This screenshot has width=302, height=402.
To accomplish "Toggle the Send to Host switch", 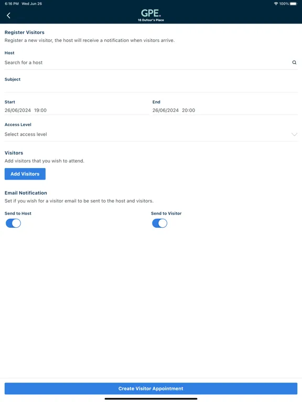I will pyautogui.click(x=13, y=224).
